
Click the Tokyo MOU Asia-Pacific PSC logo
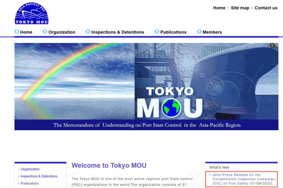tap(32, 13)
